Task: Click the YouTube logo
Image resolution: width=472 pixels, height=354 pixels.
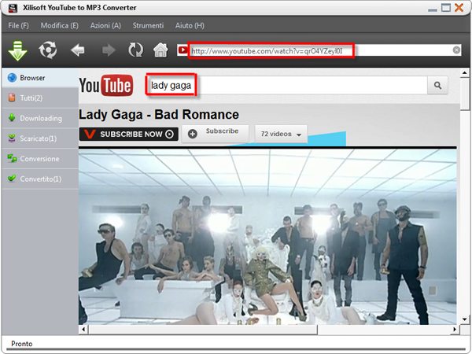Action: [x=106, y=86]
